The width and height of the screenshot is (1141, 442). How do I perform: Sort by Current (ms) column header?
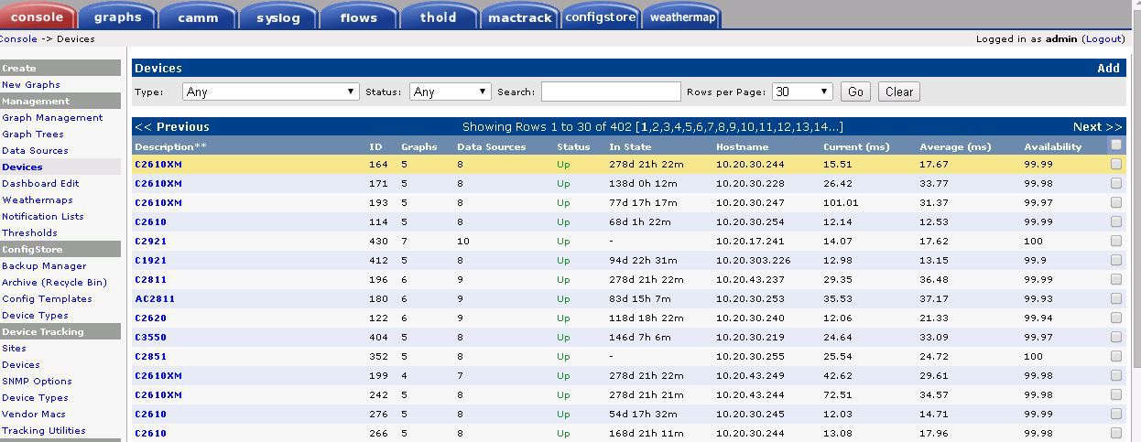pyautogui.click(x=855, y=146)
